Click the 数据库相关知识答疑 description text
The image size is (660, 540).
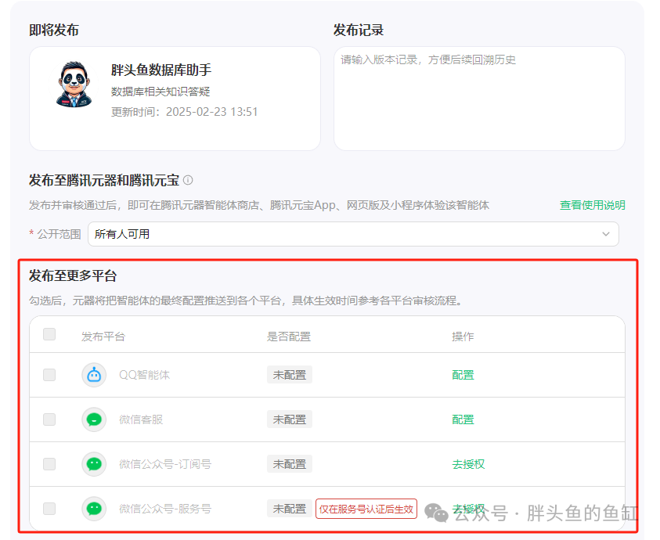(x=160, y=92)
